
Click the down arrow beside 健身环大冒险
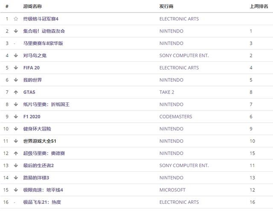[16, 129]
